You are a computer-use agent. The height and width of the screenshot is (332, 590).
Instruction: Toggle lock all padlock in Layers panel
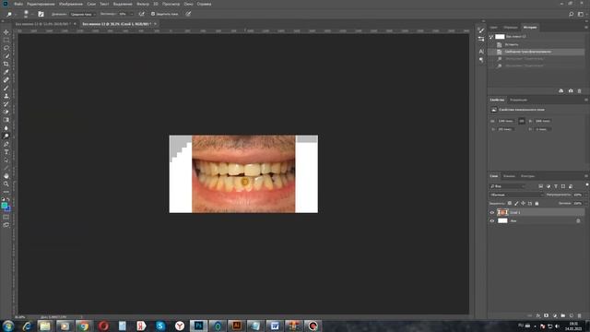click(x=537, y=203)
